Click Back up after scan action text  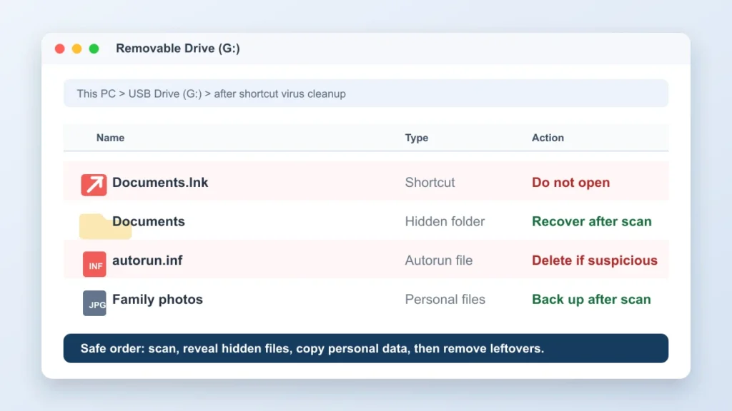click(591, 299)
